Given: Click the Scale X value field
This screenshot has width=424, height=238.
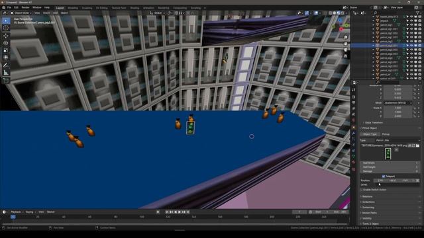Looking at the screenshot, I should (397, 108).
